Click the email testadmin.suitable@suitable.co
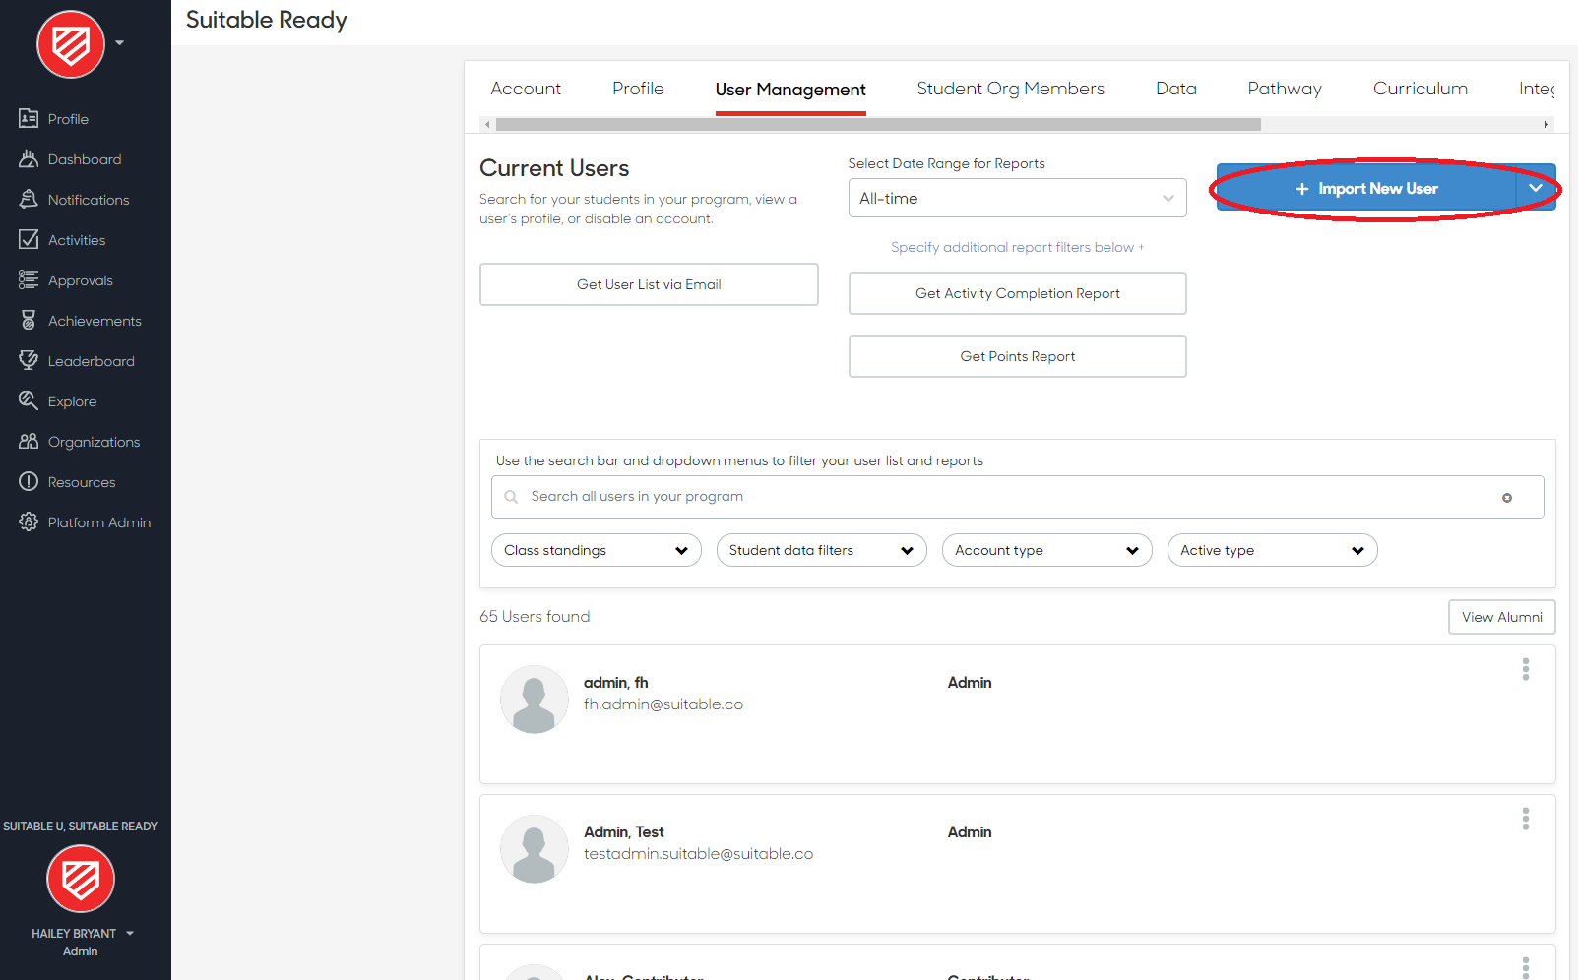 tap(698, 854)
